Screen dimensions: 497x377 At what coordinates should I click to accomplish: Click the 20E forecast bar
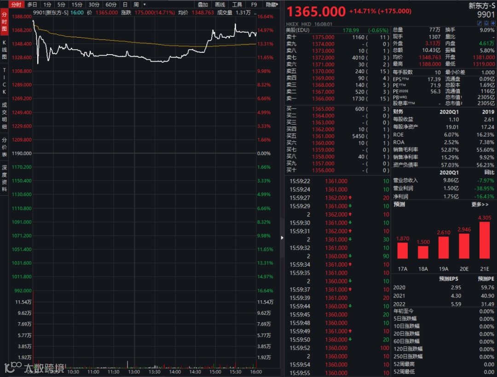click(x=464, y=246)
